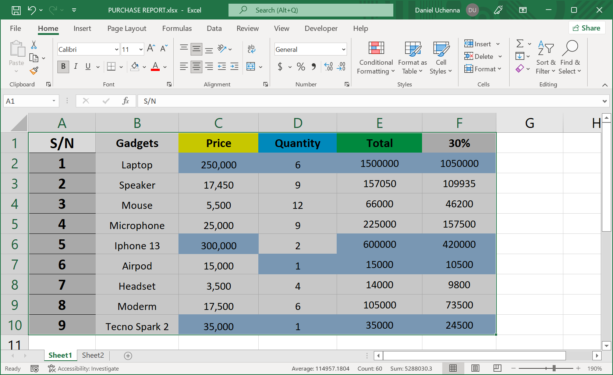Toggle Merge and Center

pos(251,67)
